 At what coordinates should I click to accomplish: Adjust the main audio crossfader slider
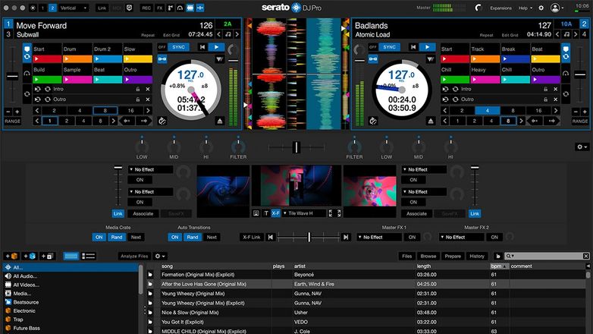pyautogui.click(x=296, y=147)
